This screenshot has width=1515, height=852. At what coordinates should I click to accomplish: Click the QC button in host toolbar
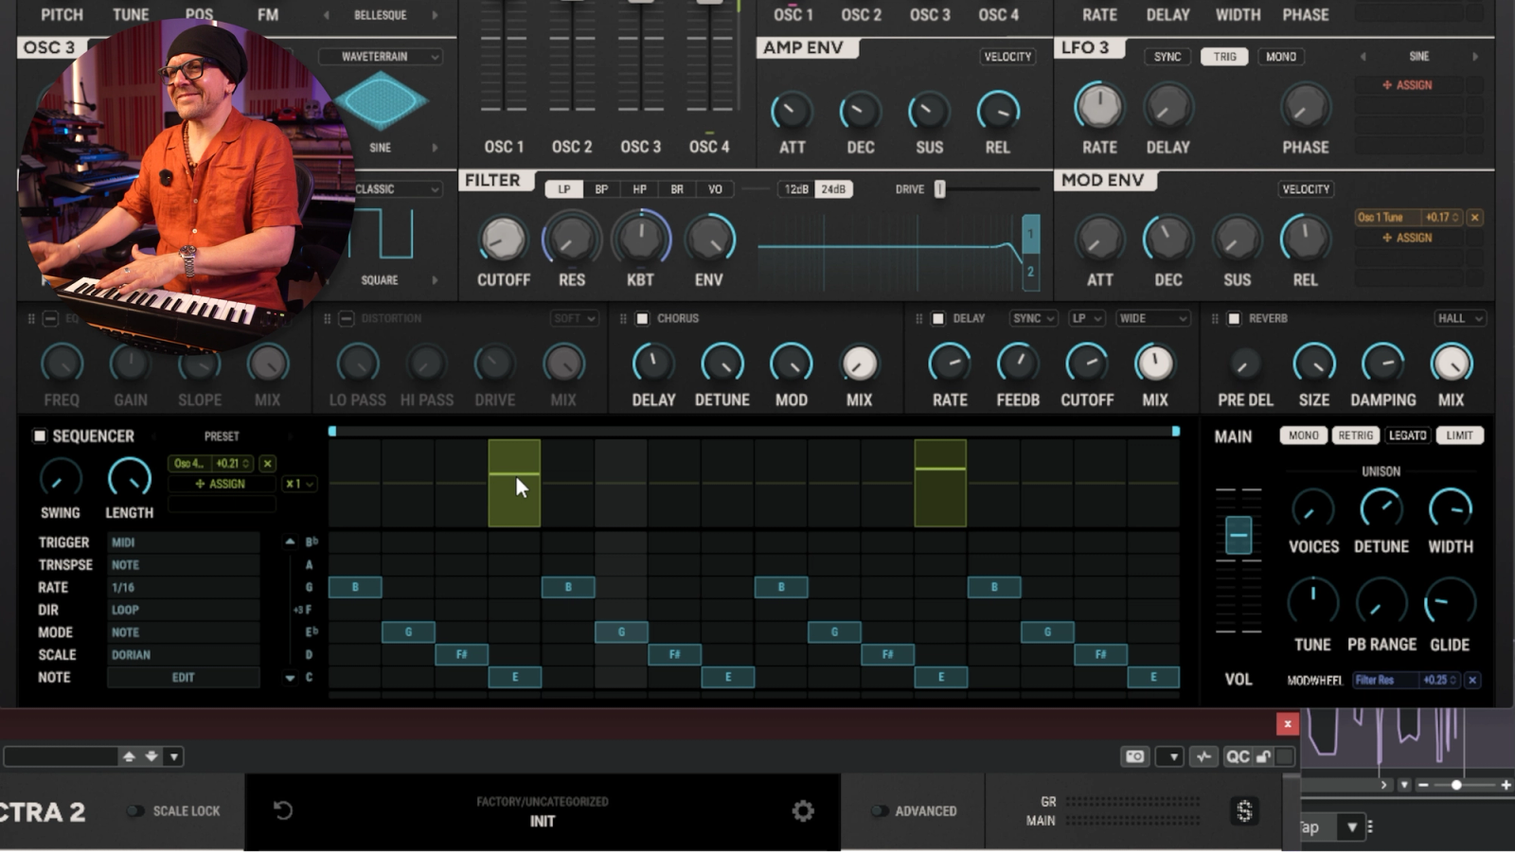(x=1238, y=756)
